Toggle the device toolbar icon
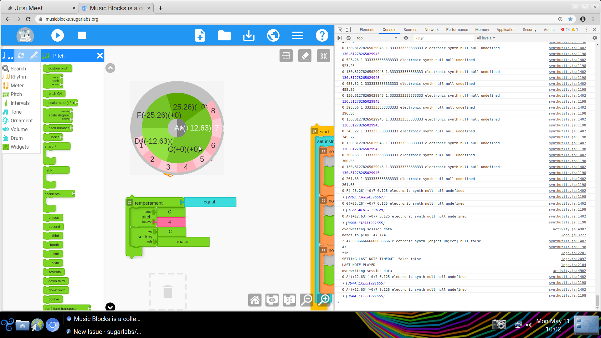The height and width of the screenshot is (338, 601). click(348, 30)
